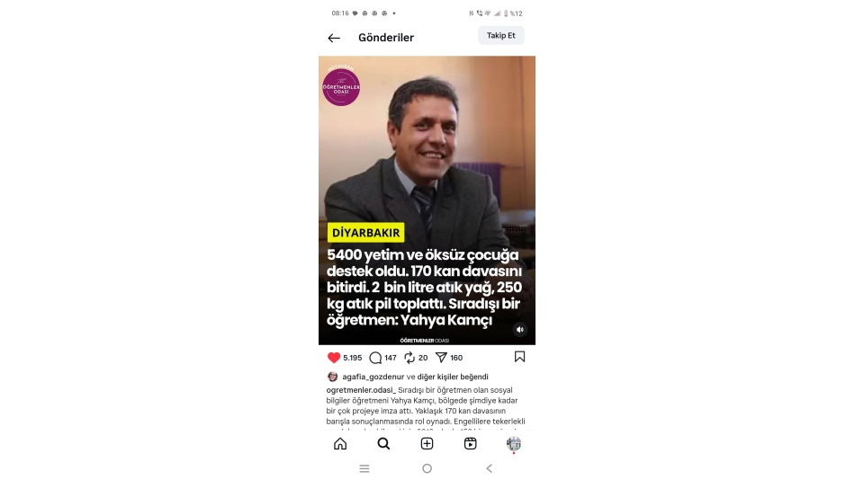Open the Home tab in bottom navigation
The height and width of the screenshot is (480, 855).
coord(340,443)
